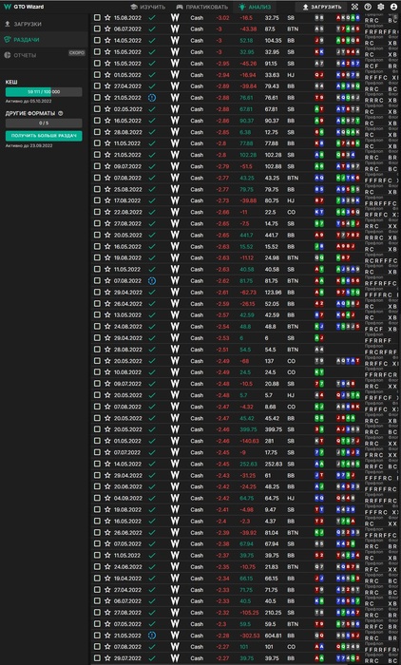Click the W site logo on 28.08.2022 -2.85 row
The width and height of the screenshot is (401, 665).
click(175, 132)
